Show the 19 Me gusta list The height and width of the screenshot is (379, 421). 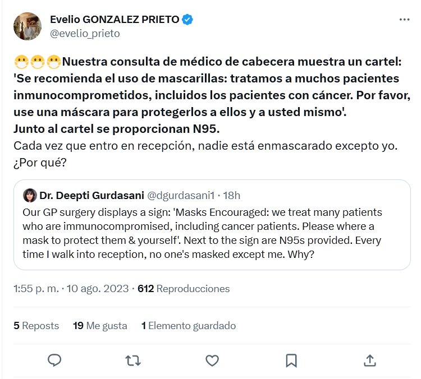pos(100,326)
